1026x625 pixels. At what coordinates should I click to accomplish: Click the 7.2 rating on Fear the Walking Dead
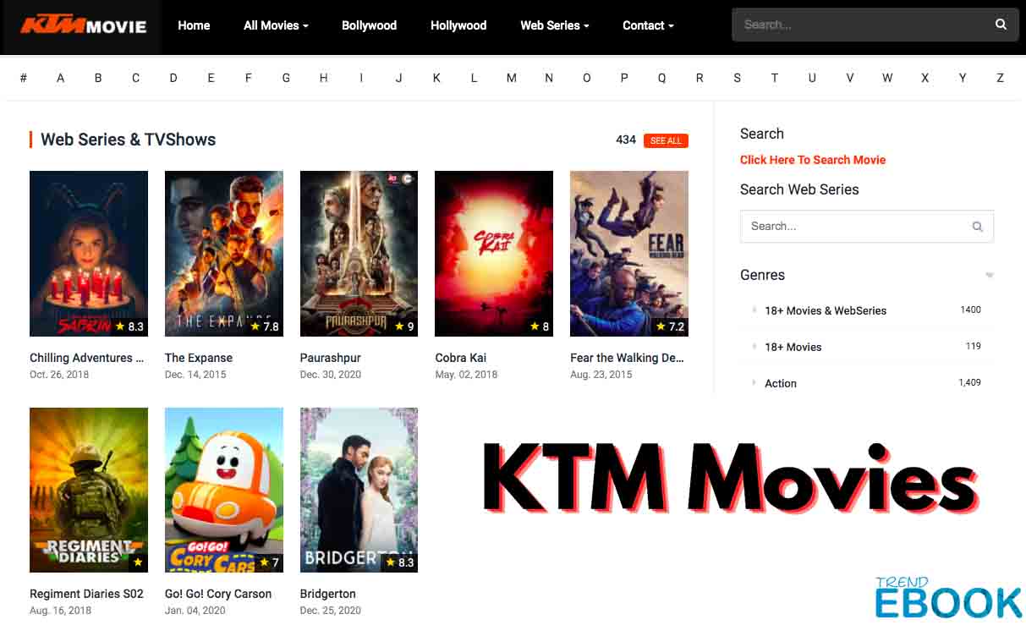pyautogui.click(x=670, y=326)
